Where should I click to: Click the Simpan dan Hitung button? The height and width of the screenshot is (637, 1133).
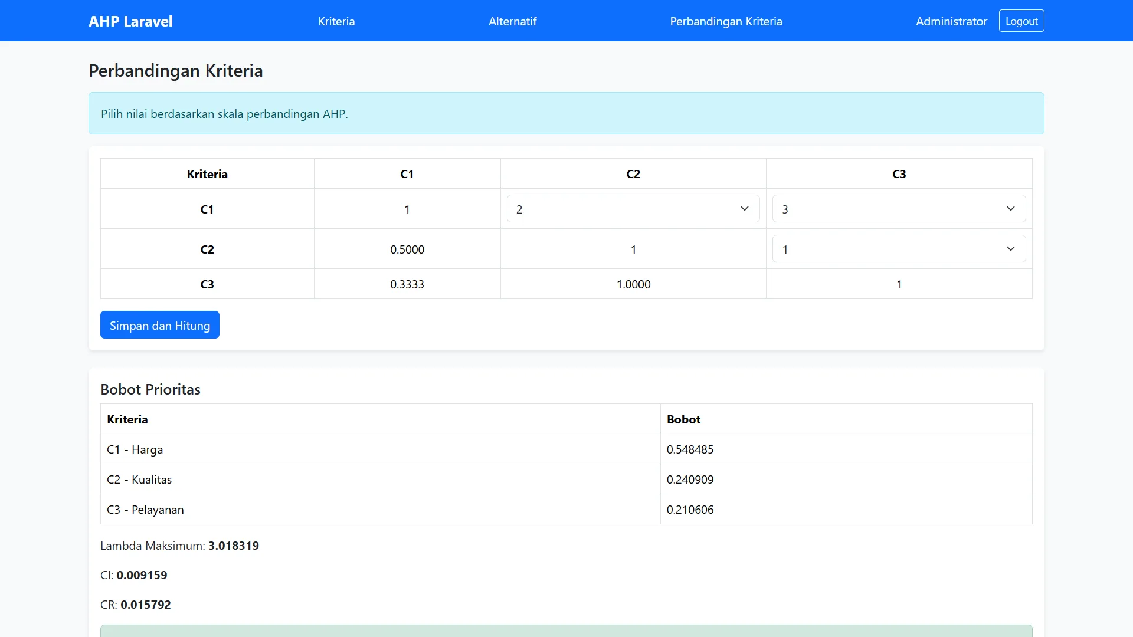[160, 325]
